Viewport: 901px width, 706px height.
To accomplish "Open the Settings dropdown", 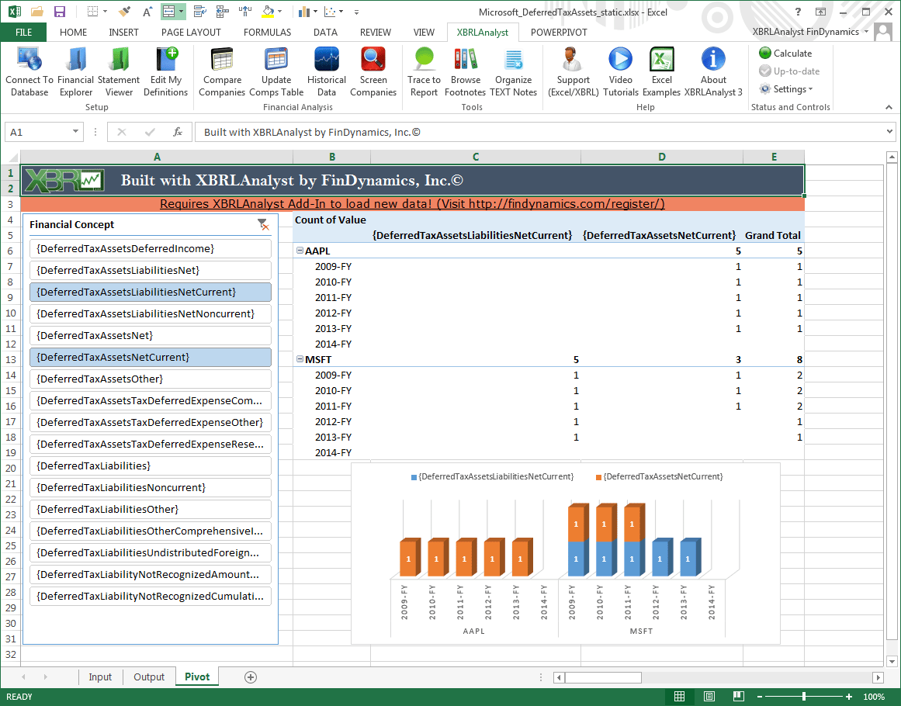I will coord(788,88).
